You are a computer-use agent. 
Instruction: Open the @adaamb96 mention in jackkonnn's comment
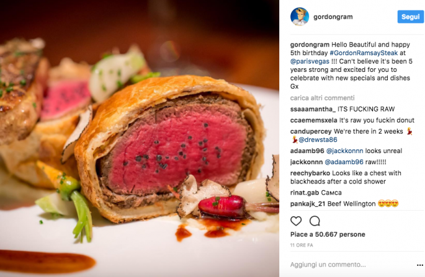(x=344, y=162)
